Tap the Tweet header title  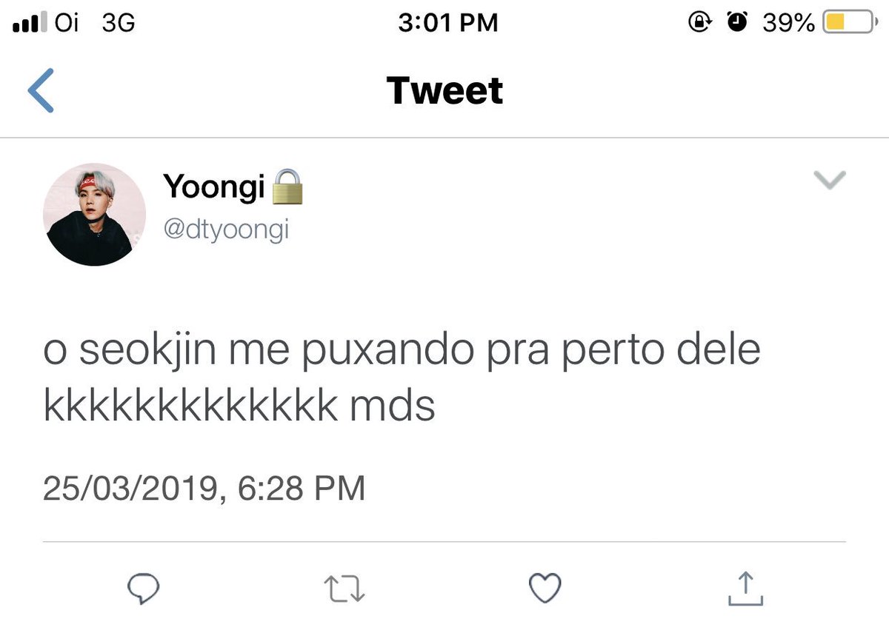point(444,90)
